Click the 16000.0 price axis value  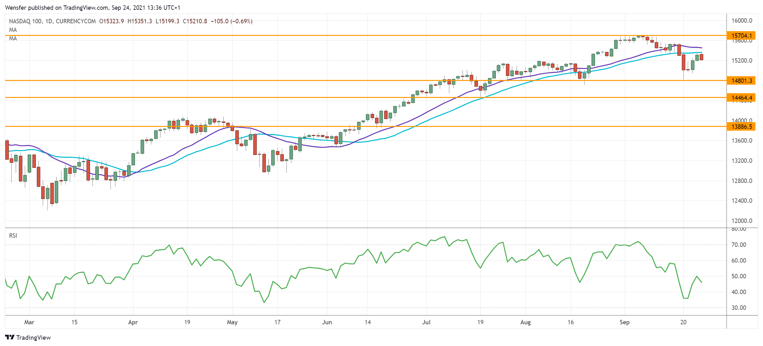[742, 21]
